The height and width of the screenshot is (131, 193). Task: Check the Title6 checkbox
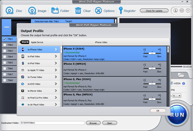click(x=4, y=69)
